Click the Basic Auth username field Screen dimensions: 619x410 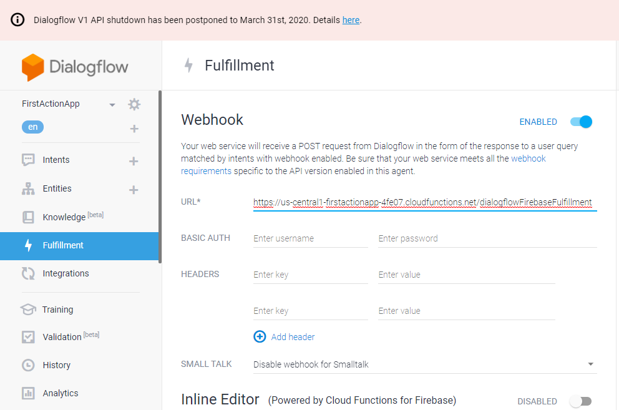pyautogui.click(x=310, y=238)
